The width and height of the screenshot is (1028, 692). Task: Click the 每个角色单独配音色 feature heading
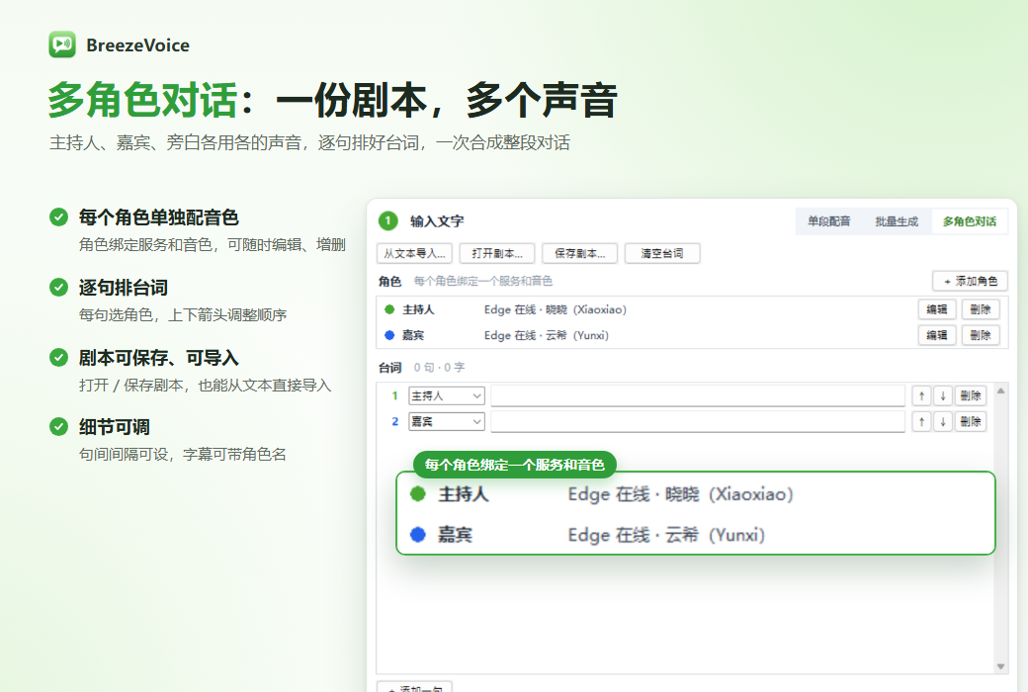(x=159, y=217)
